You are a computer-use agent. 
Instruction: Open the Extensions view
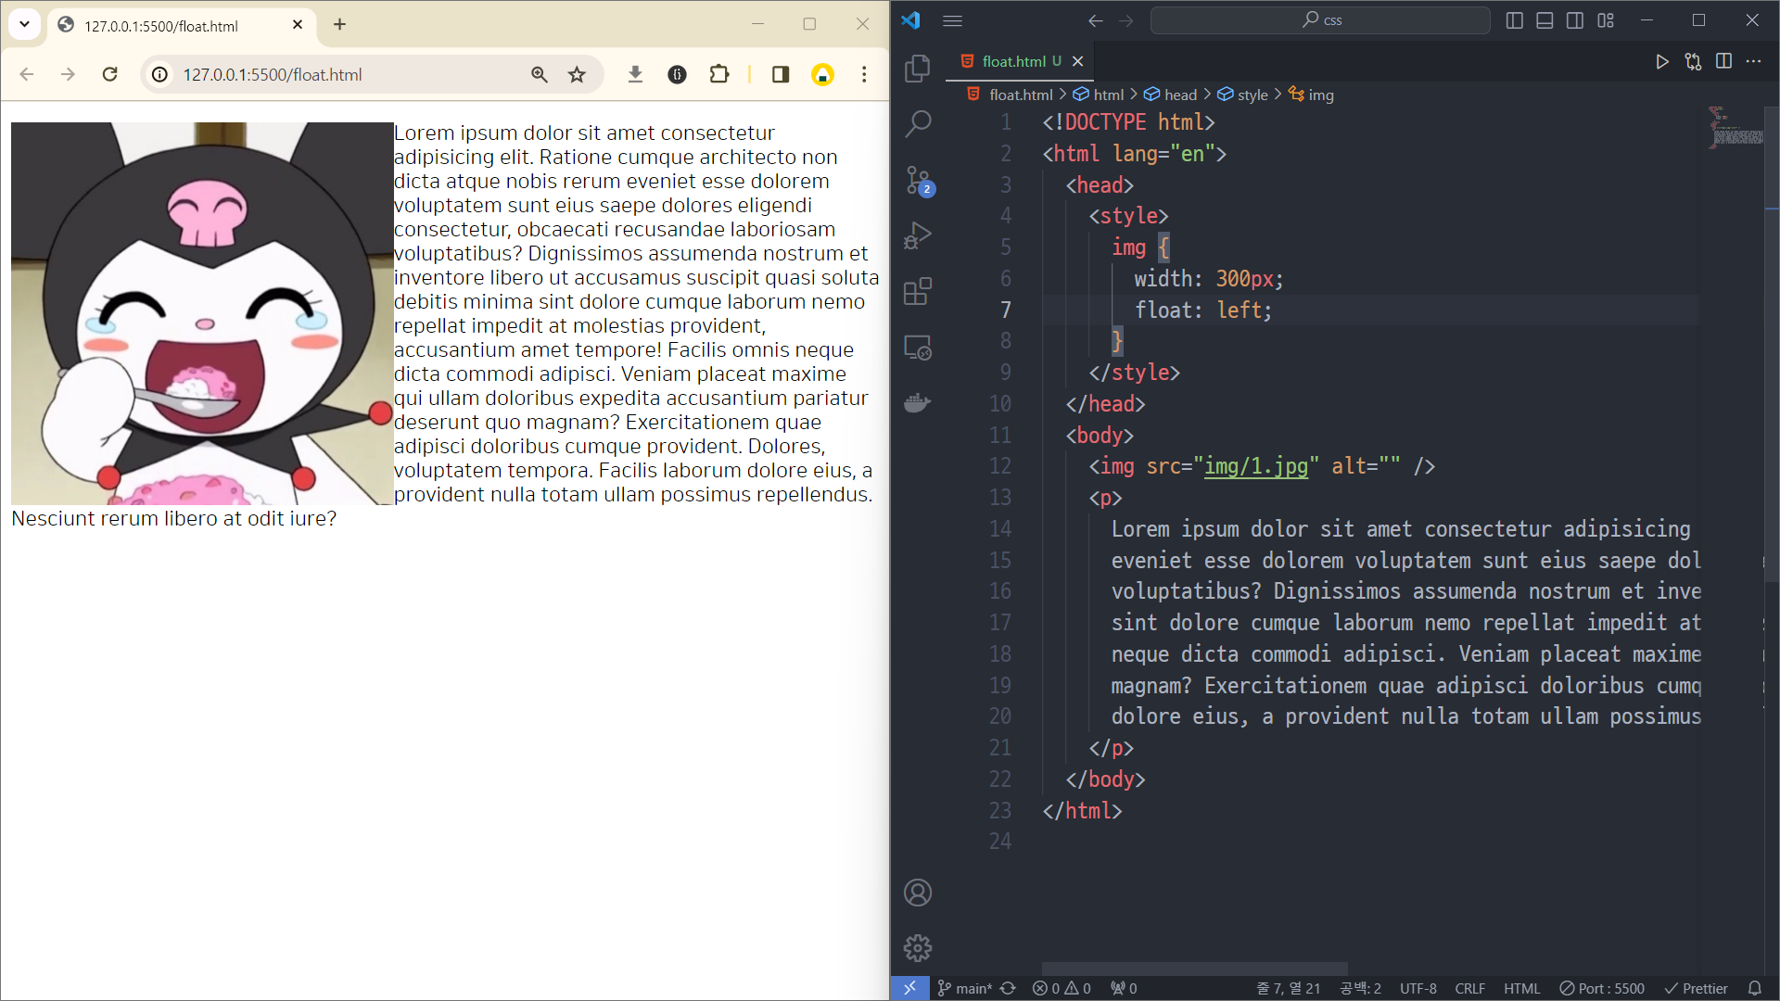coord(917,291)
